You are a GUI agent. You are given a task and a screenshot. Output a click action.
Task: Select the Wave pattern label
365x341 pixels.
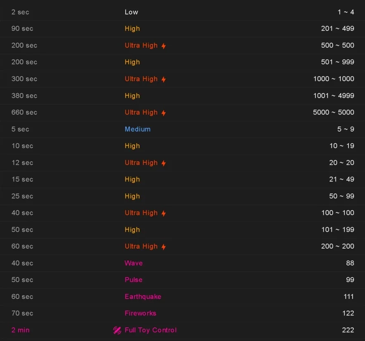coord(134,263)
